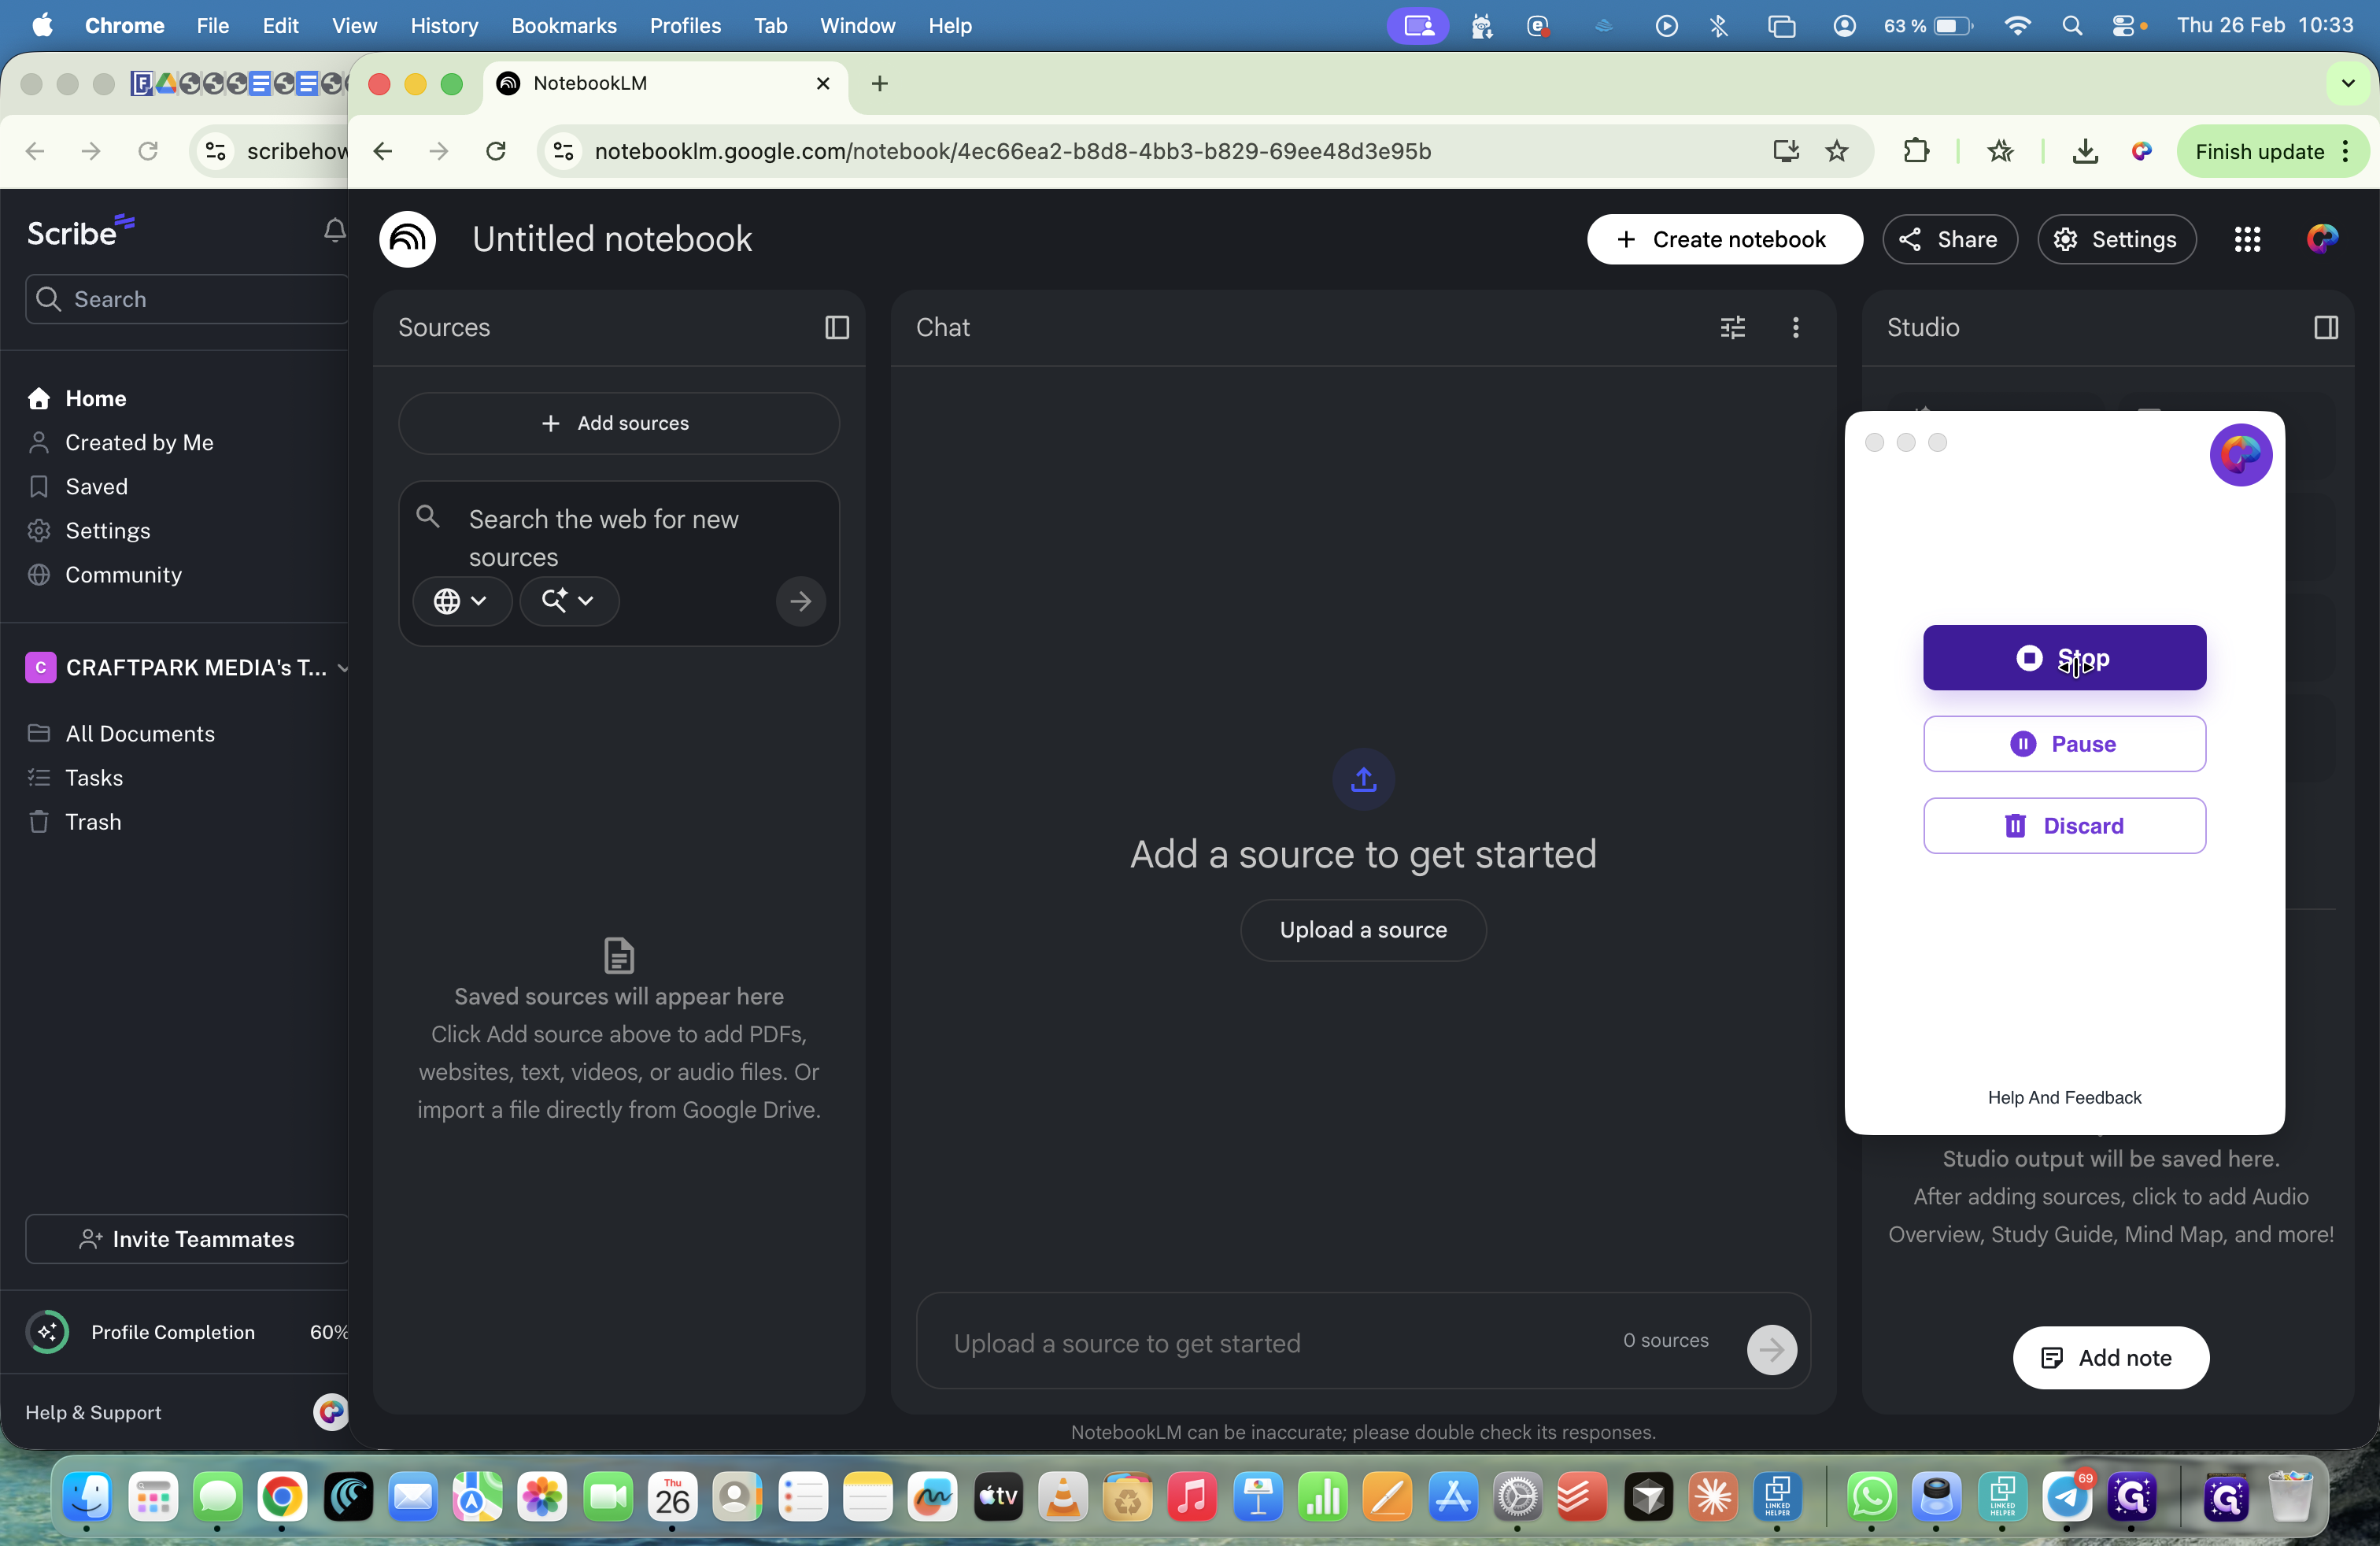Click Scribe notifications bell
This screenshot has height=1546, width=2380.
tap(334, 231)
